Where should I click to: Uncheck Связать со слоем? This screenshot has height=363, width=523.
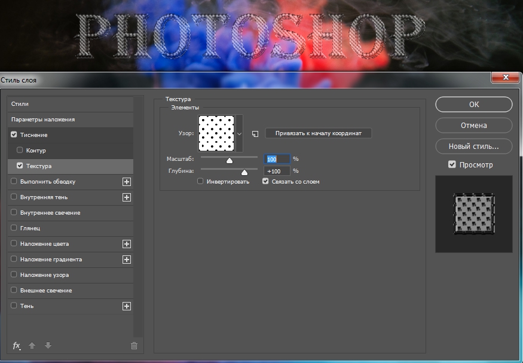(265, 181)
